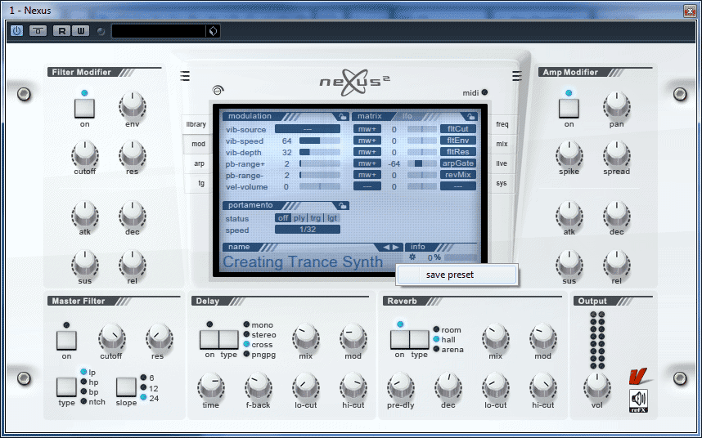The width and height of the screenshot is (702, 438).
Task: Click the Output vol knob
Action: pyautogui.click(x=596, y=387)
